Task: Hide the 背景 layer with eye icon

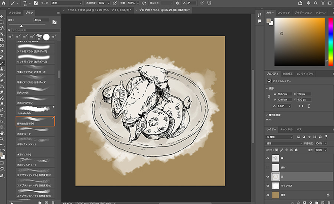Action: click(x=268, y=194)
